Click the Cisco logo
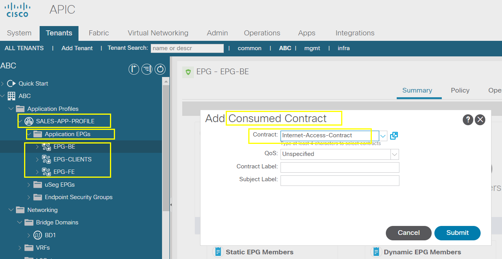The image size is (502, 259). coord(17,10)
